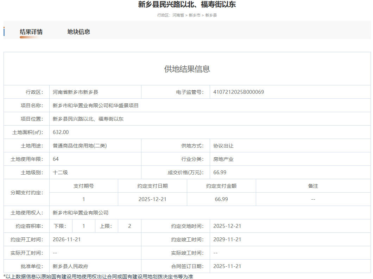Select the 新乡县 breadcrumb link

click(x=211, y=16)
